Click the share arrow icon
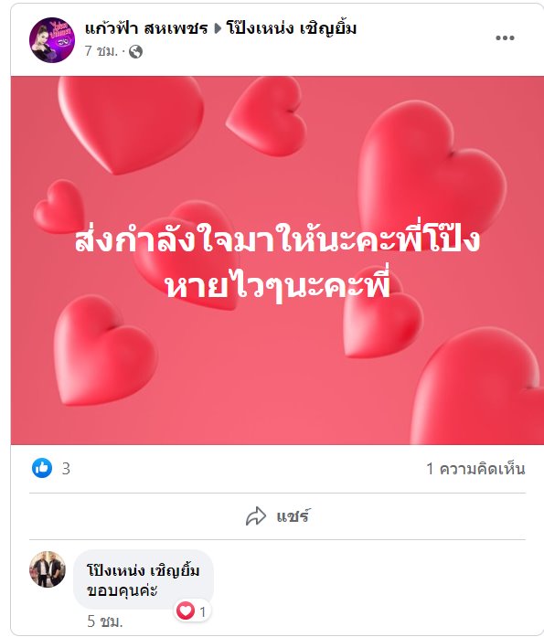 (x=256, y=516)
